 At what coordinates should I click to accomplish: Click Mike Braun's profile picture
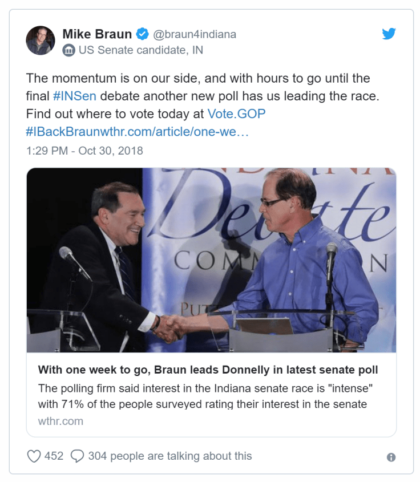[41, 41]
